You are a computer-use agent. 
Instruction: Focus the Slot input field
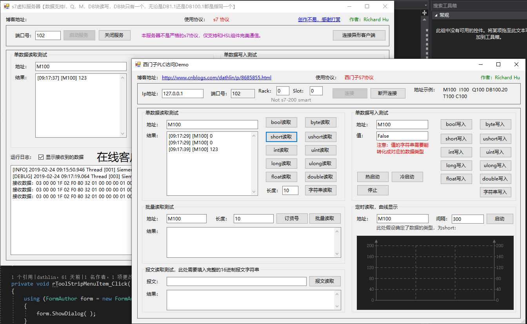(316, 91)
